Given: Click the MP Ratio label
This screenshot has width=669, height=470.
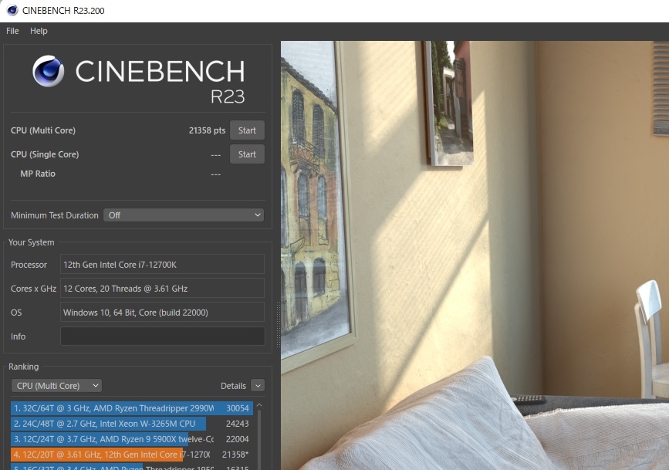Looking at the screenshot, I should coord(38,174).
